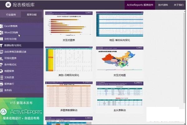This screenshot has height=125, width=187.
Task: Open the 交互式图表 bar chart thumbnail
Action: (69, 25)
